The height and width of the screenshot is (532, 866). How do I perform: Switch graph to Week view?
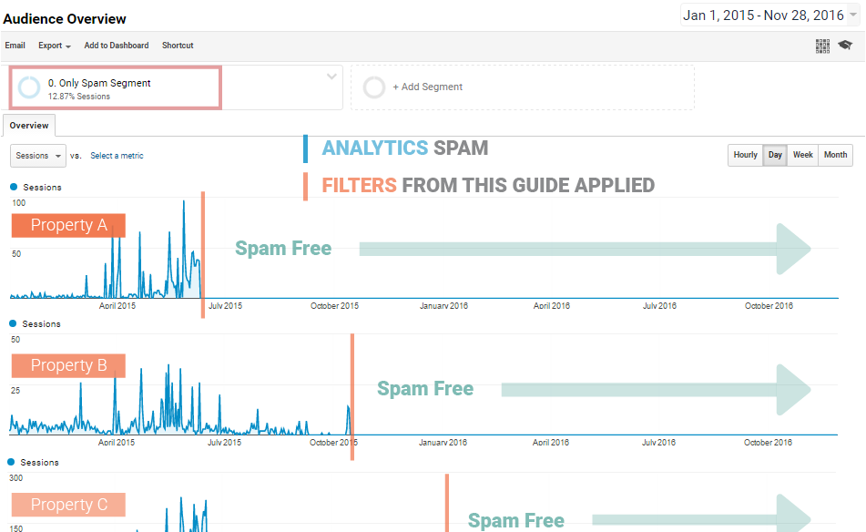[802, 155]
